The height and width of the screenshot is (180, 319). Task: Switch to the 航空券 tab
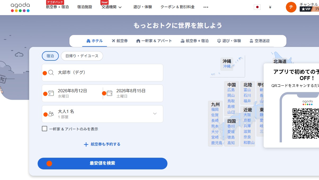coord(120,41)
